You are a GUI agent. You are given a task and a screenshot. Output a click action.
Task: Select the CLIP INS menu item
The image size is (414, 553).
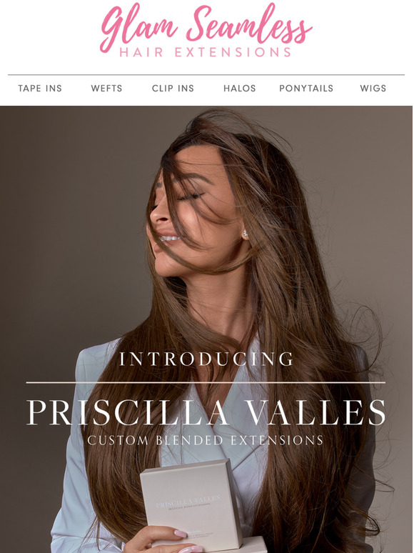[x=173, y=88]
